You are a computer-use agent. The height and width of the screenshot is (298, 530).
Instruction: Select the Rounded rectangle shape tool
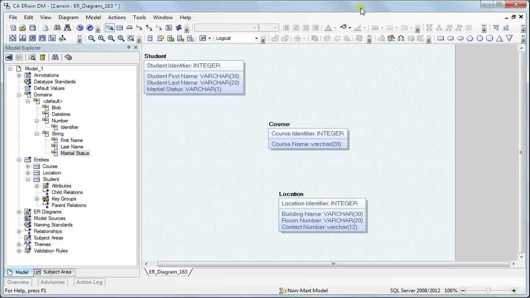pos(450,38)
